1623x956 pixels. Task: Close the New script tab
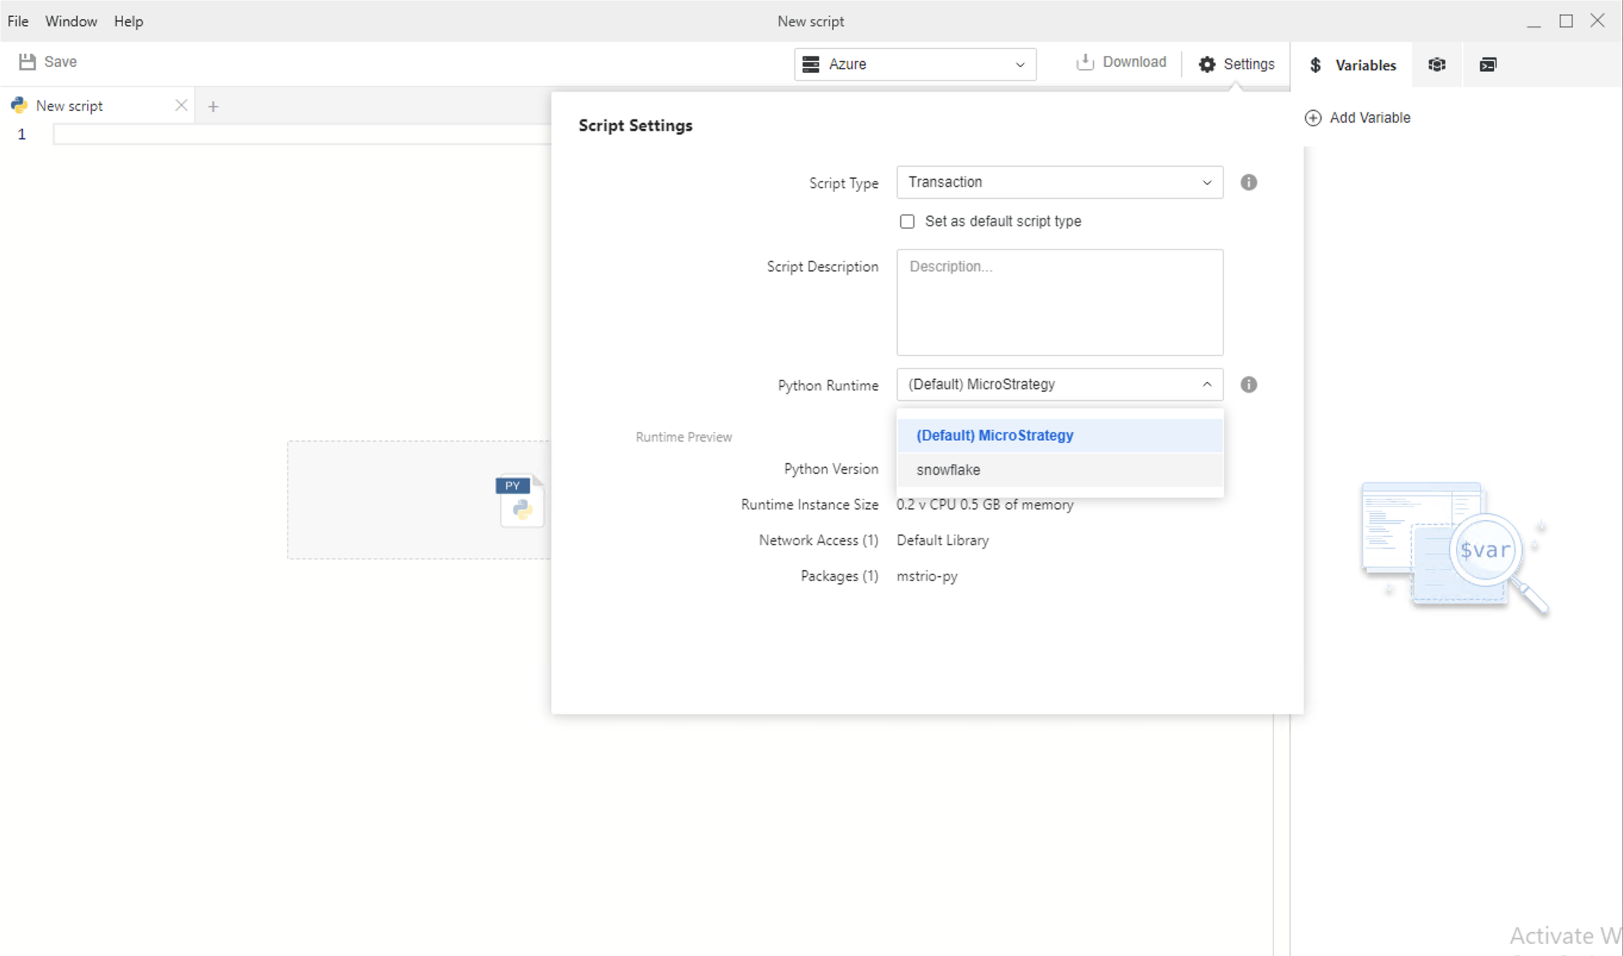click(x=181, y=105)
